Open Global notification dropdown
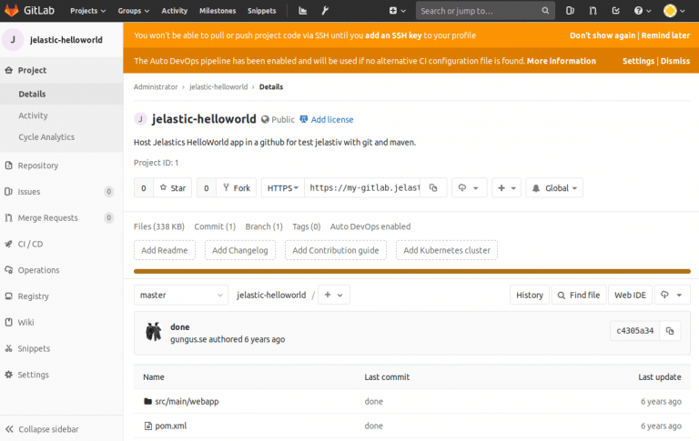Viewport: 699px width, 441px height. [x=554, y=188]
